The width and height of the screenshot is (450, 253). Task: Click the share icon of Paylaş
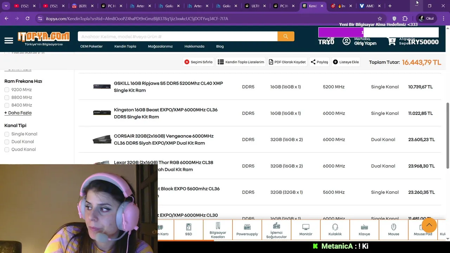pos(313,62)
